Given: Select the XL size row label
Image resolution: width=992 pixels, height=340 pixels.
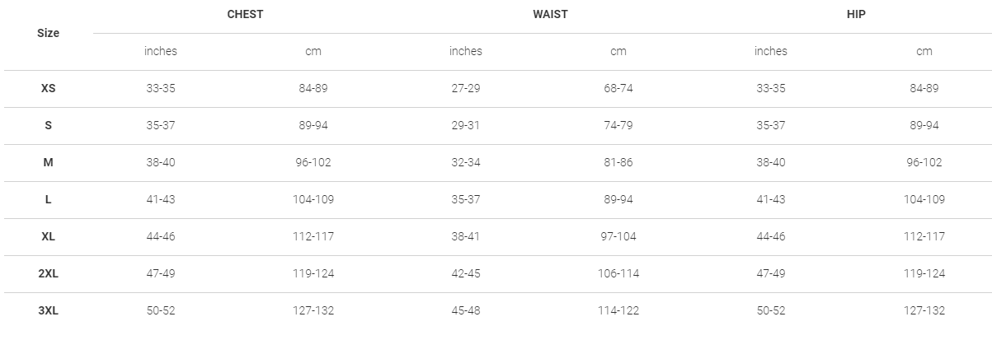Looking at the screenshot, I should (x=49, y=236).
